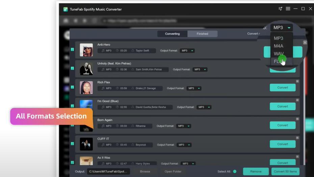Screen dimensions: 314x177
Task: Click the Unholy album cover
Action: [x=86, y=69]
